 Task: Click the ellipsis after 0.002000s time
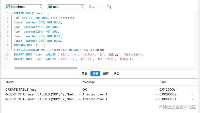point(192,95)
